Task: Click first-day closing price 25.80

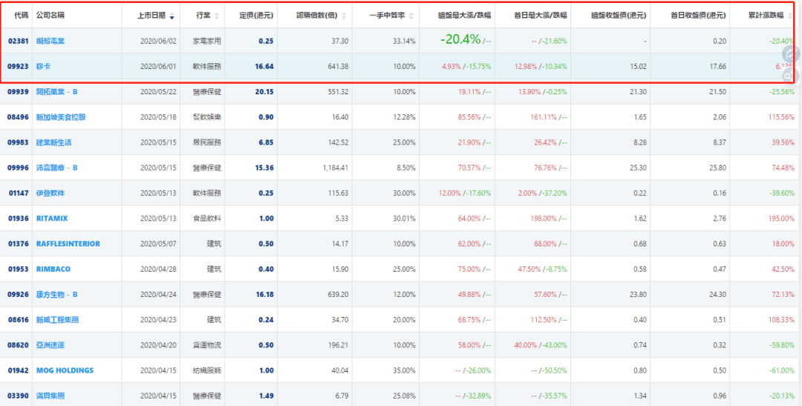Action: (x=717, y=168)
